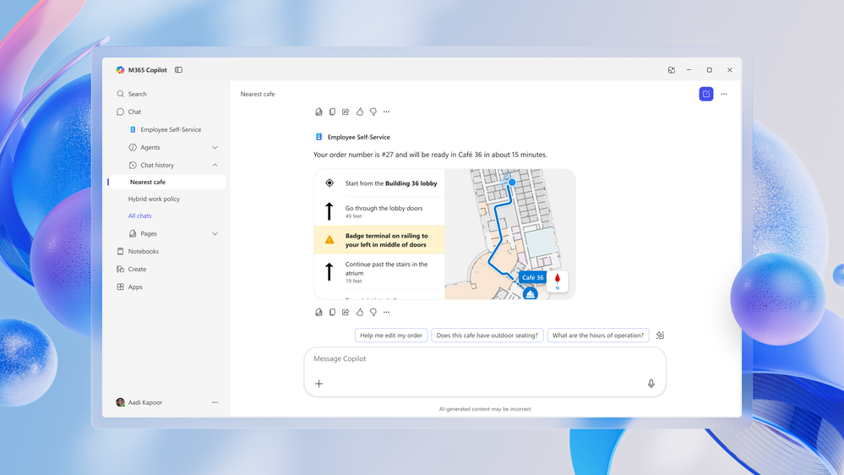Click Pages icon above Employee Self-Service reply

(x=319, y=112)
